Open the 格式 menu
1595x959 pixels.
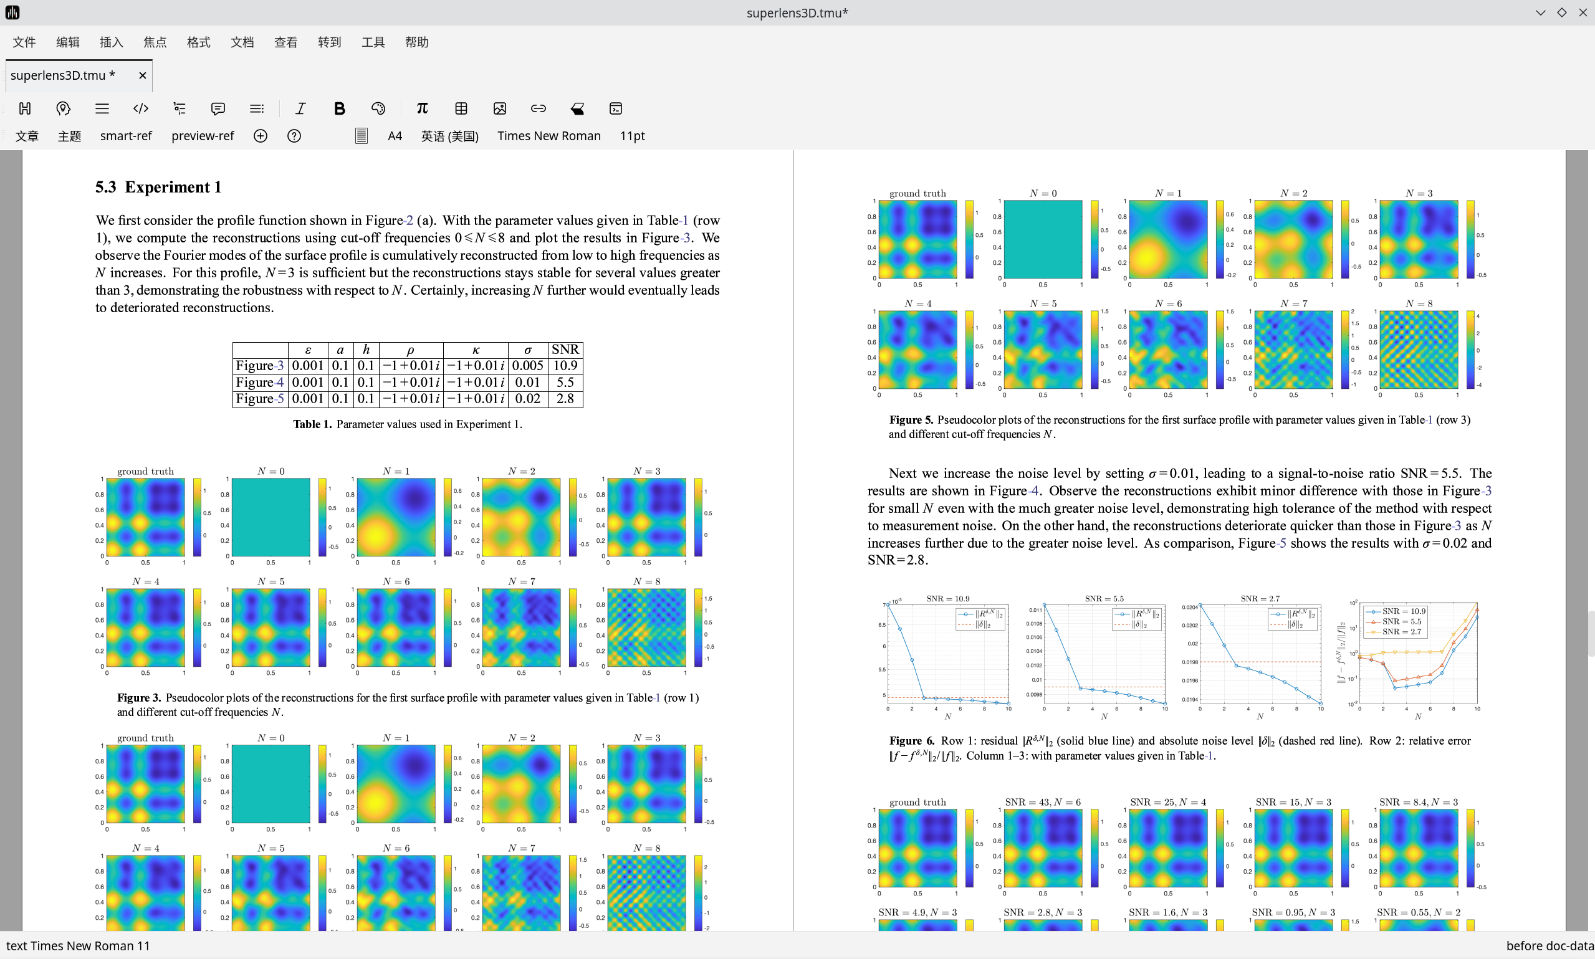[x=198, y=42]
